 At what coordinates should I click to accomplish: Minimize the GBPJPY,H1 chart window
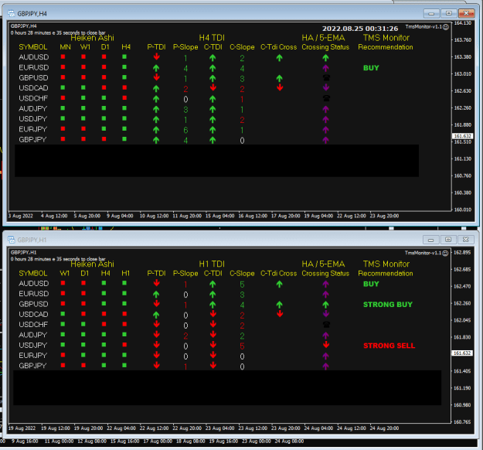(430, 240)
